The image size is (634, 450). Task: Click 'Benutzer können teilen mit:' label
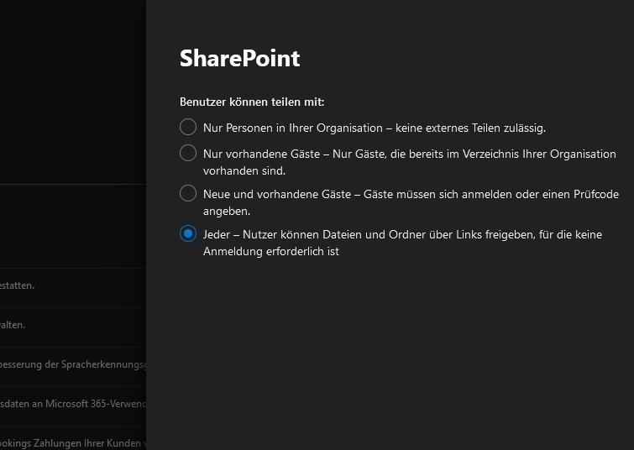pos(252,102)
